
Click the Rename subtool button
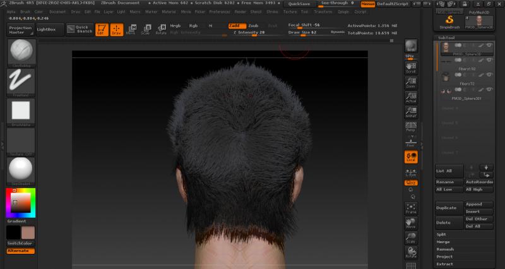click(x=449, y=182)
